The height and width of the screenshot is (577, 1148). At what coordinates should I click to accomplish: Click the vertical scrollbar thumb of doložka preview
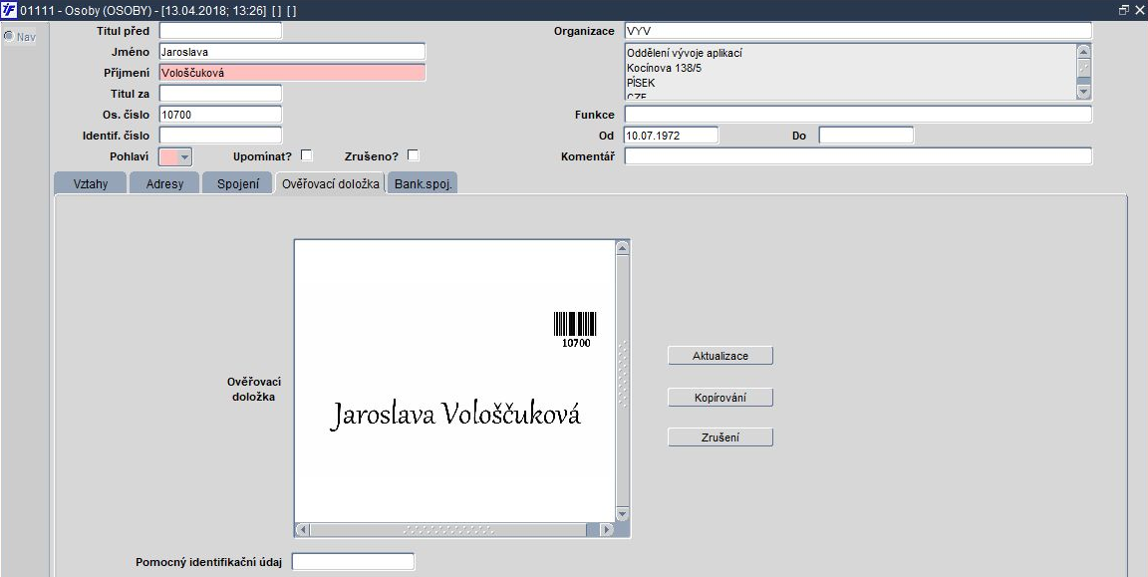click(x=622, y=381)
